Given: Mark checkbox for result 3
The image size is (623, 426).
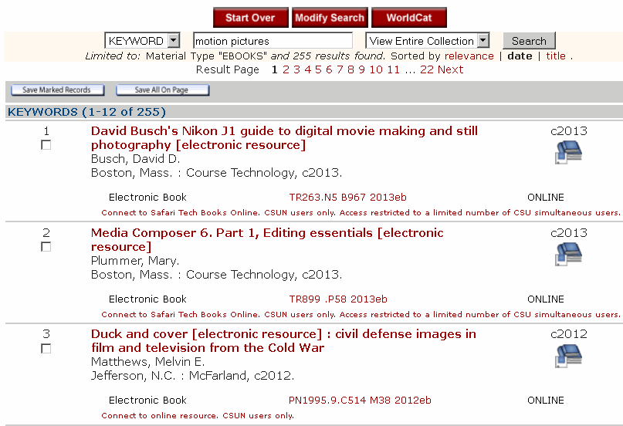Looking at the screenshot, I should point(46,349).
